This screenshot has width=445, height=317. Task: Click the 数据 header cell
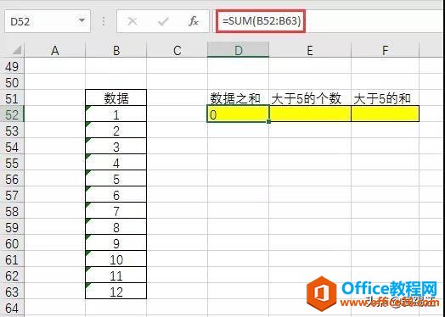tap(115, 97)
